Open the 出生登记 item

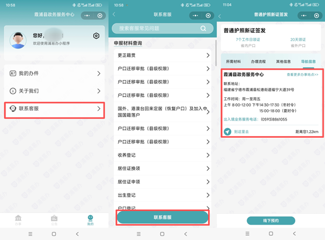(x=162, y=195)
